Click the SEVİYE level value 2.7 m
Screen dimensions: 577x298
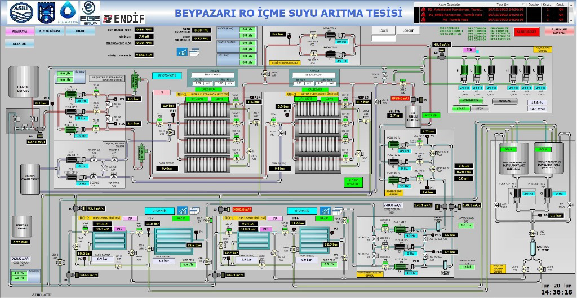(x=395, y=115)
